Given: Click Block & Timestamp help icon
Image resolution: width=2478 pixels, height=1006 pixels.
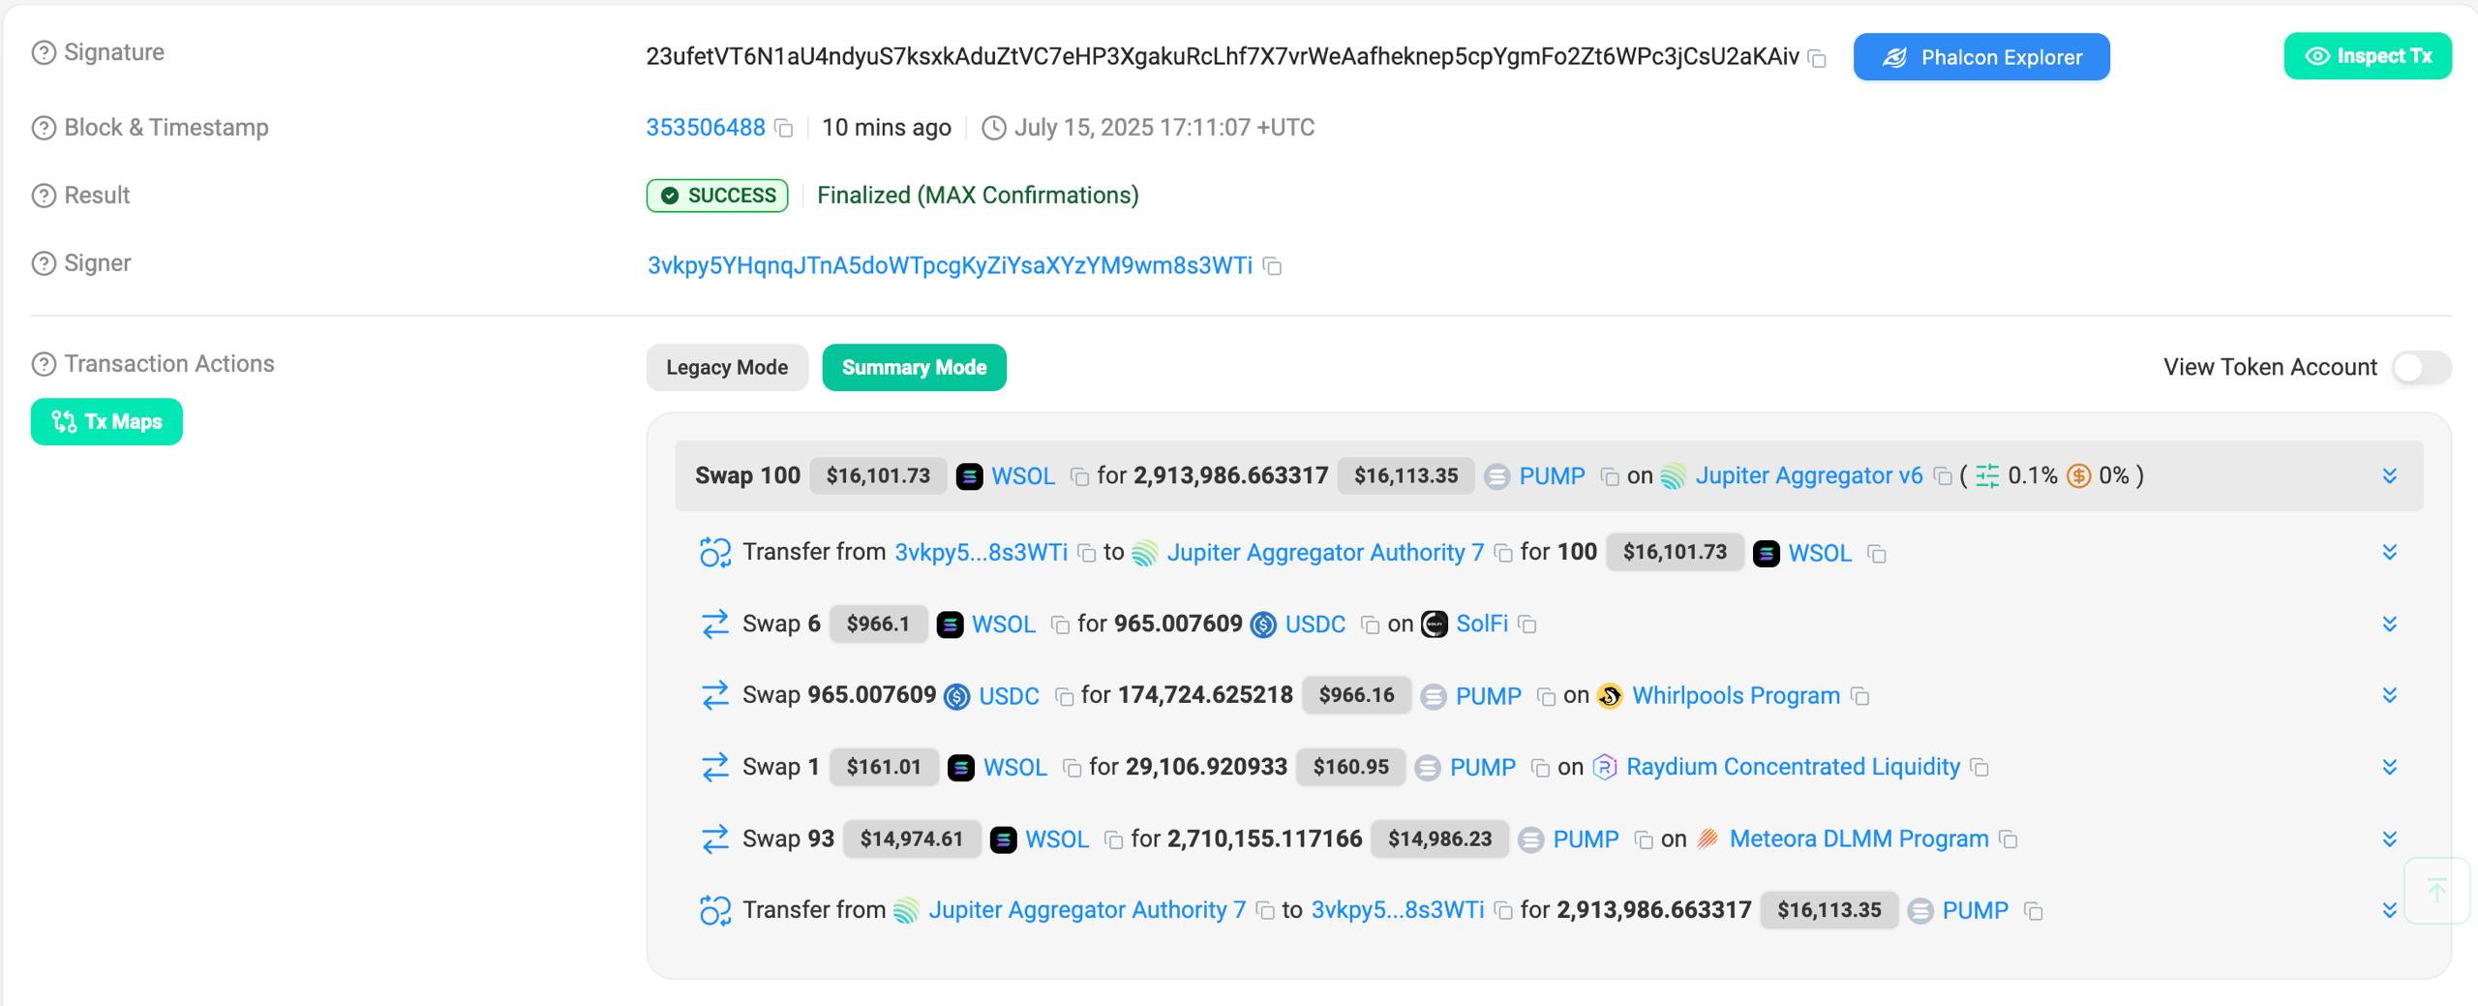Looking at the screenshot, I should coord(44,128).
